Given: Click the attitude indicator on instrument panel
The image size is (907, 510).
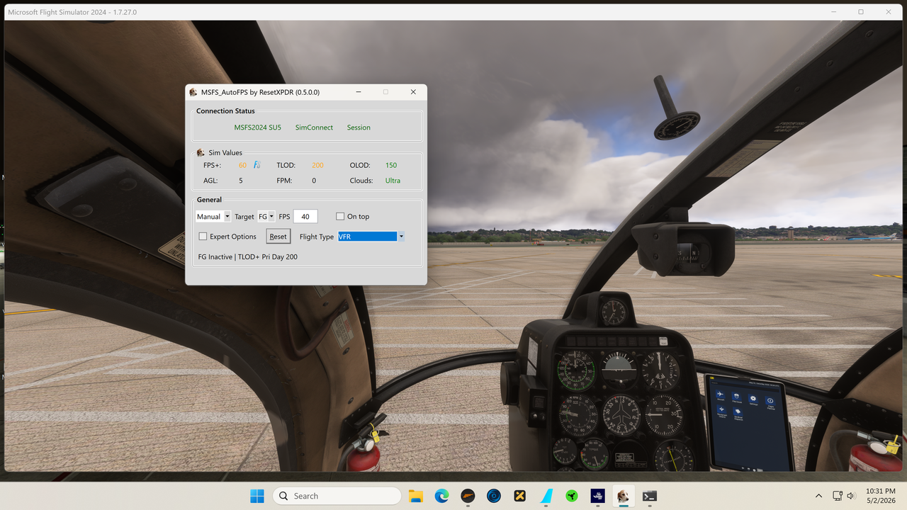Looking at the screenshot, I should 619,368.
